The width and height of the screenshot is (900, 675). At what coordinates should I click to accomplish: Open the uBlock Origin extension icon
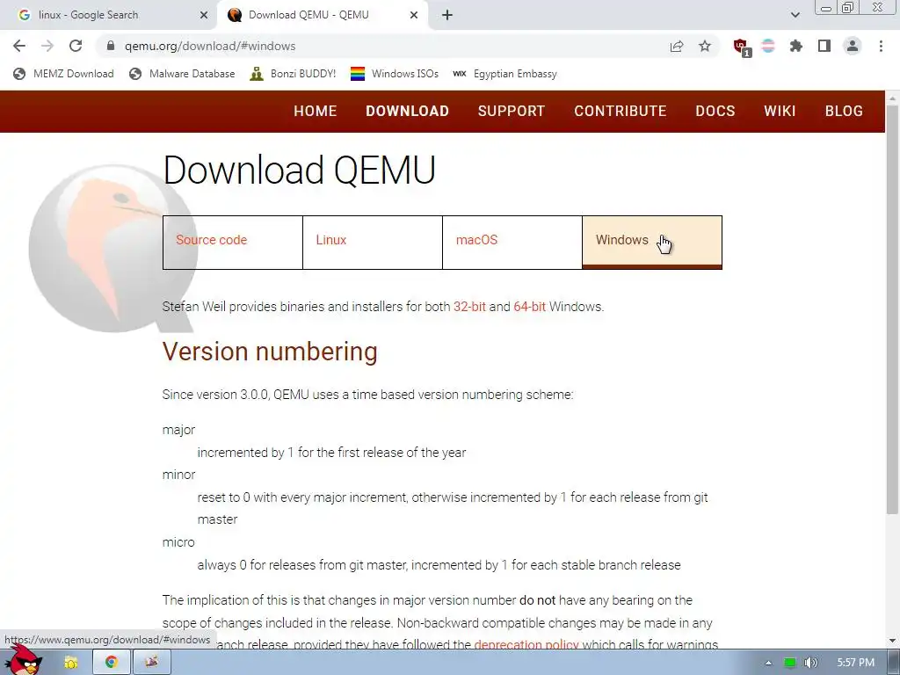[741, 47]
